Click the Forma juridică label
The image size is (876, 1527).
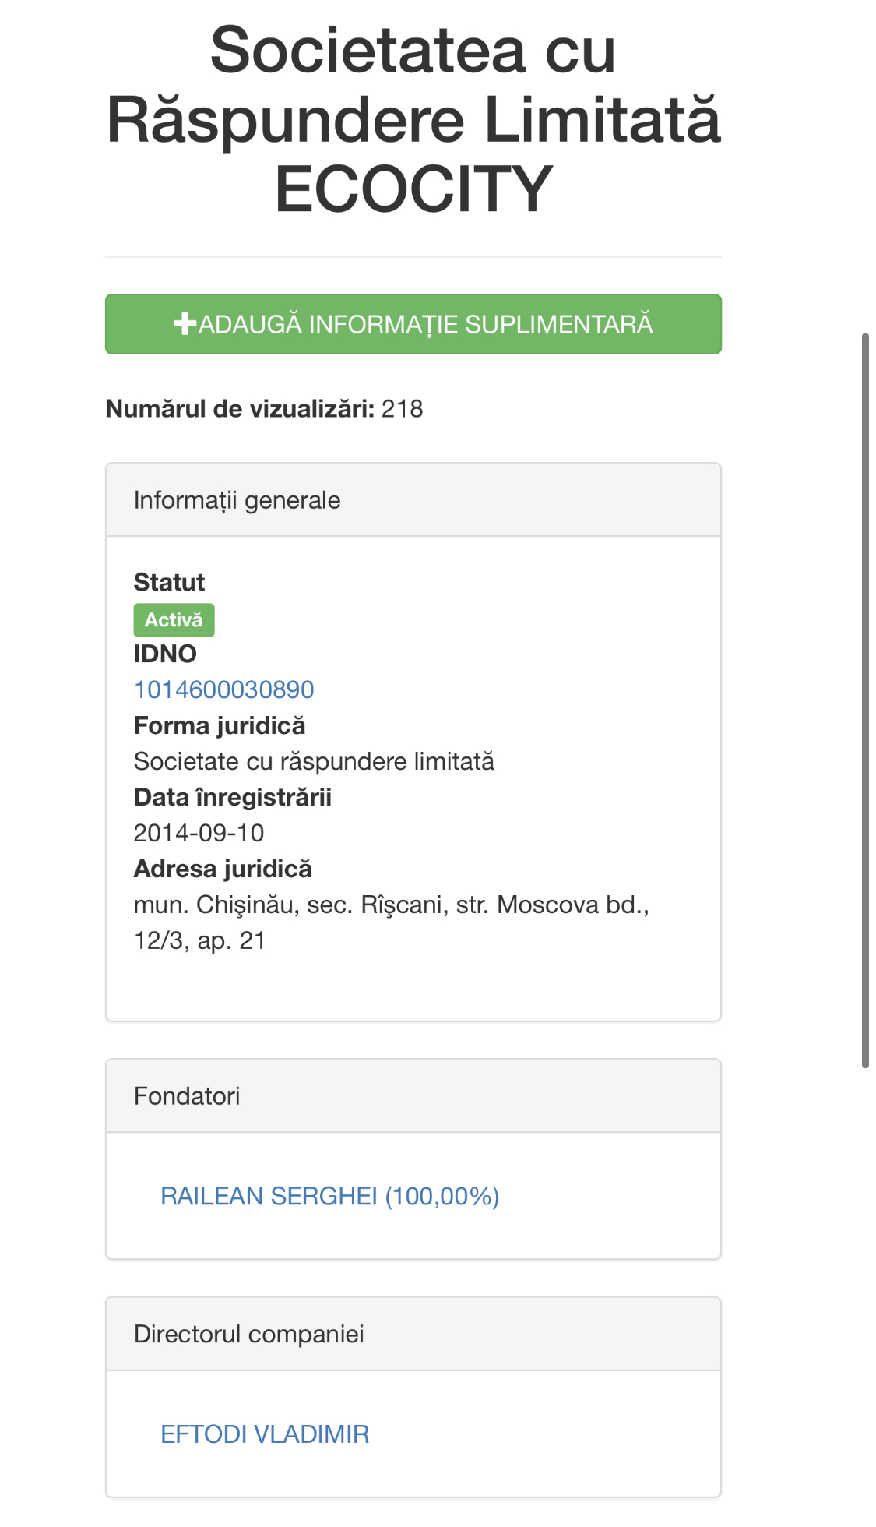pos(220,725)
